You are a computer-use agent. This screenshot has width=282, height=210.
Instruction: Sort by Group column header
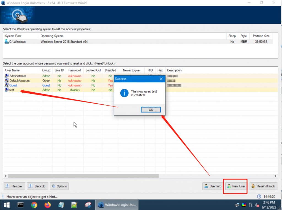click(x=46, y=70)
